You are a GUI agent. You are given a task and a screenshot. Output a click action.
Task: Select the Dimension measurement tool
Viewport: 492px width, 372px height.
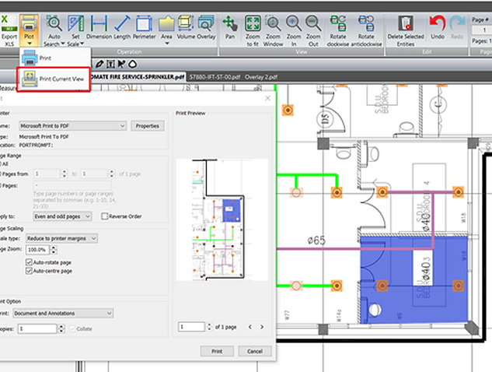[99, 26]
